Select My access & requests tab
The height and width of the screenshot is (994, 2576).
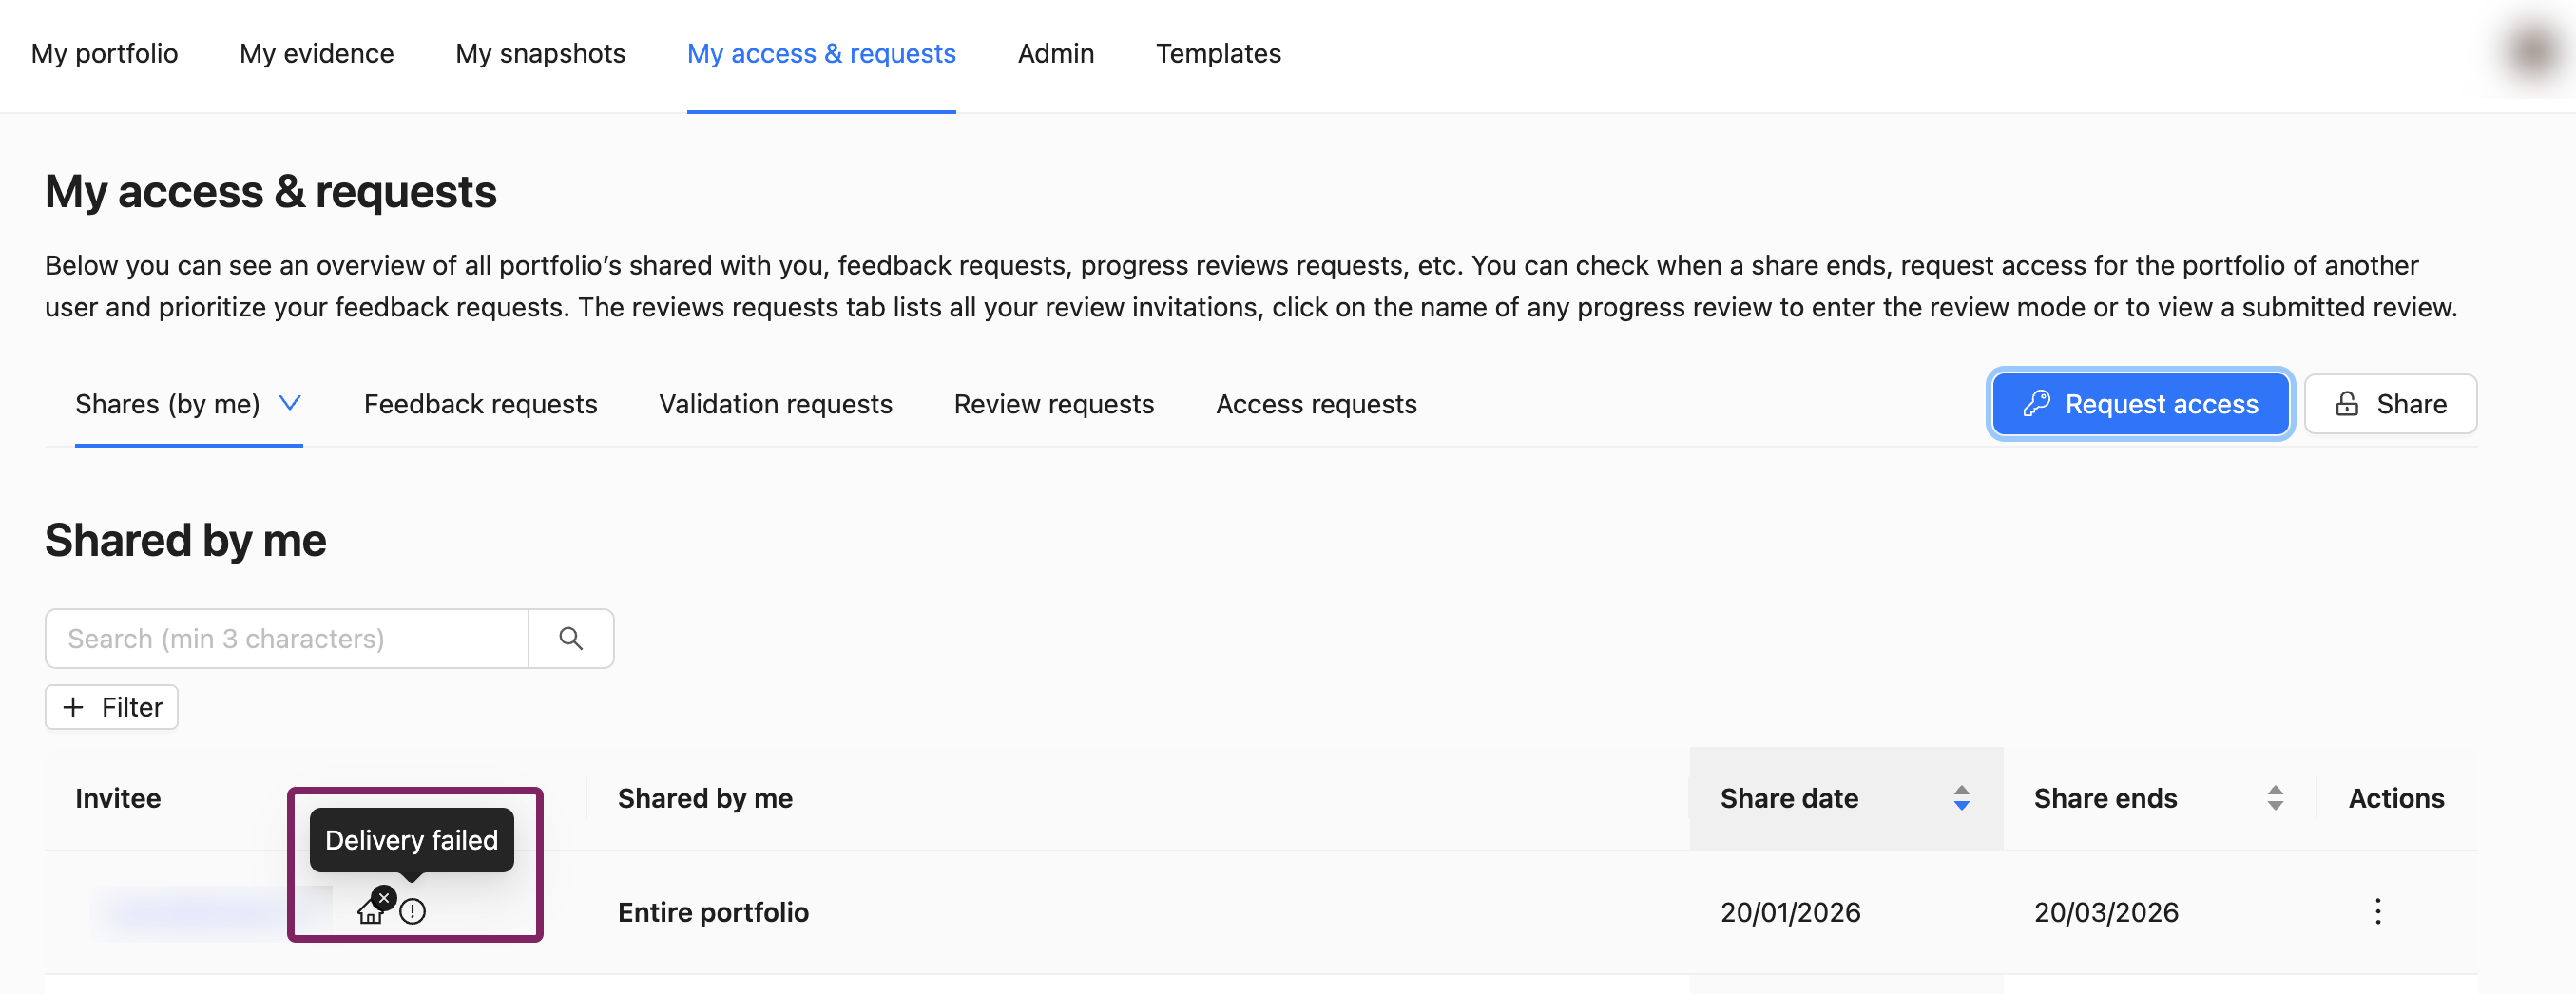(x=821, y=53)
